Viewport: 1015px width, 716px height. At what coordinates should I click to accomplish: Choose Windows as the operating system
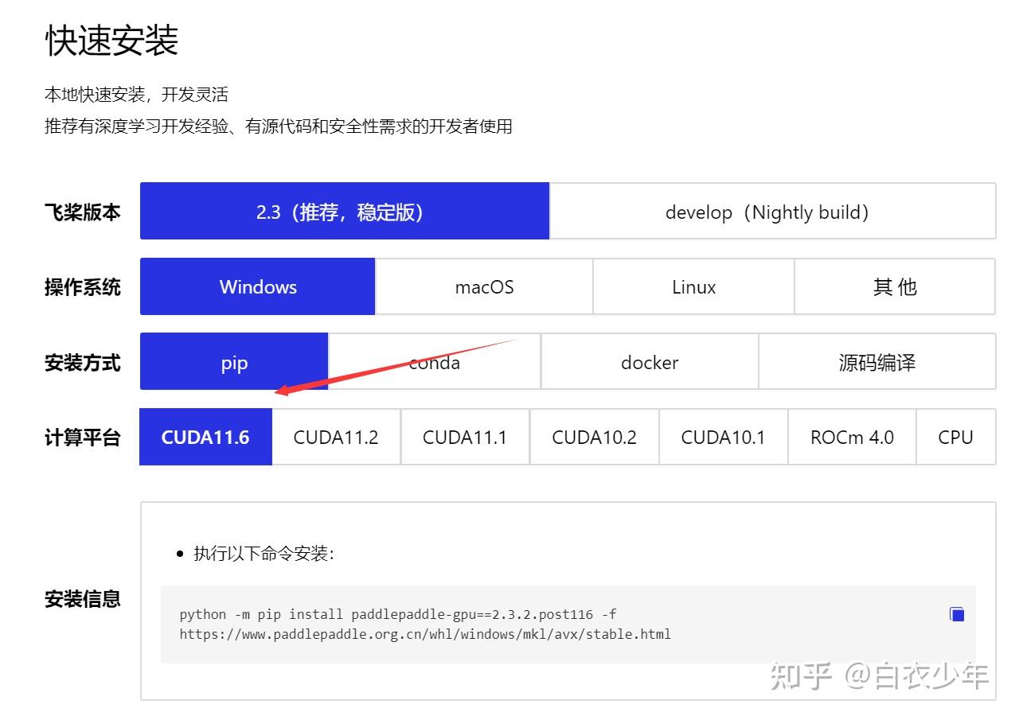click(x=257, y=286)
